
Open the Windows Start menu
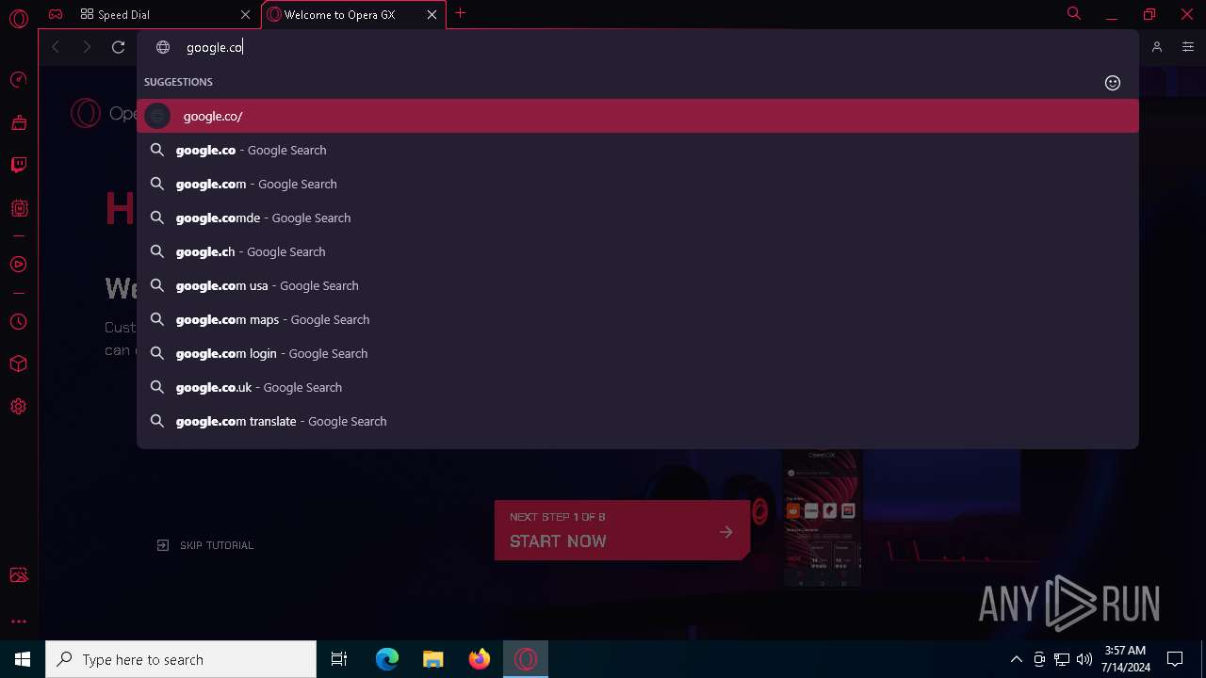pos(23,659)
